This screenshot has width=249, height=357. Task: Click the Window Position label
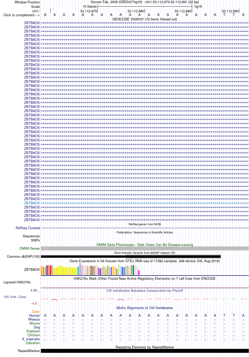click(27, 2)
